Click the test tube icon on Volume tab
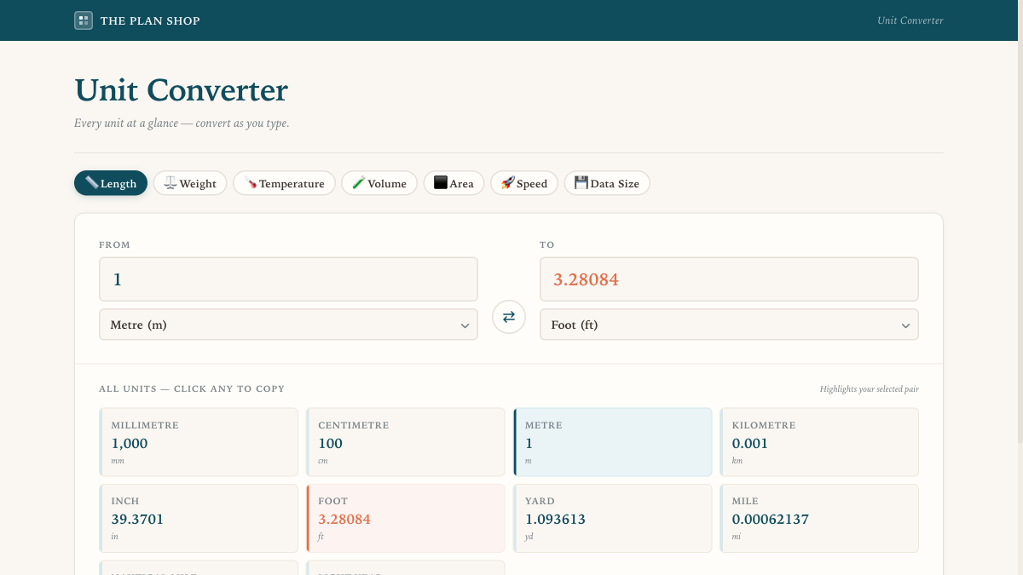Viewport: 1023px width, 575px height. [x=359, y=182]
